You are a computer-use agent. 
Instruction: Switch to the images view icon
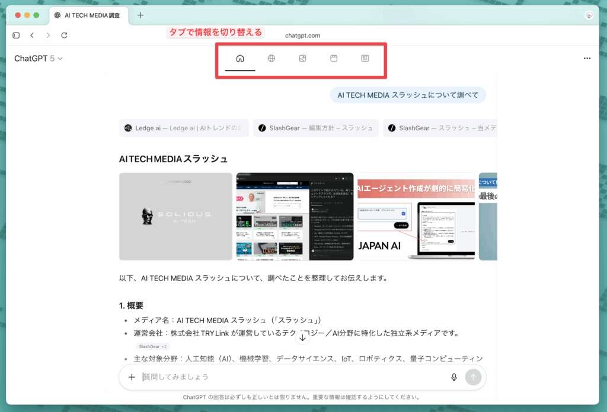click(x=302, y=58)
